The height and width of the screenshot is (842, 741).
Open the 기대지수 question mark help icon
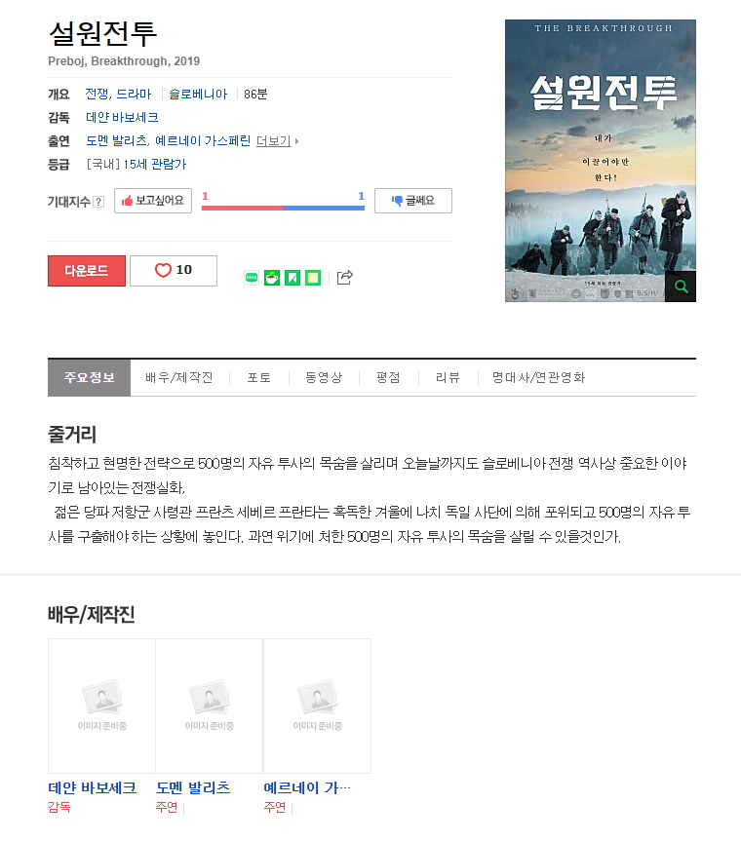(98, 202)
